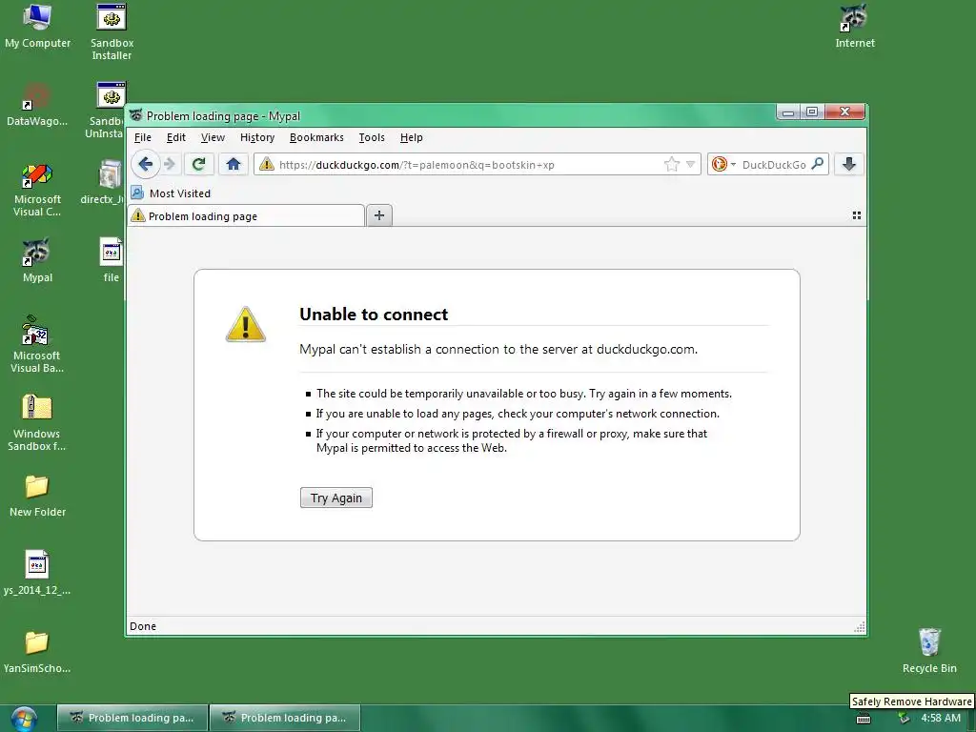Open the Most Visited bookmarks folder
The width and height of the screenshot is (976, 732).
[172, 193]
